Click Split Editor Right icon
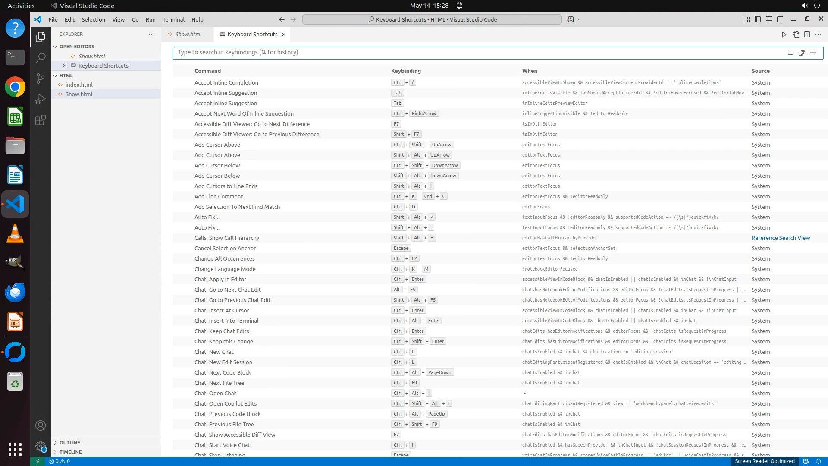This screenshot has height=466, width=828. [807, 35]
